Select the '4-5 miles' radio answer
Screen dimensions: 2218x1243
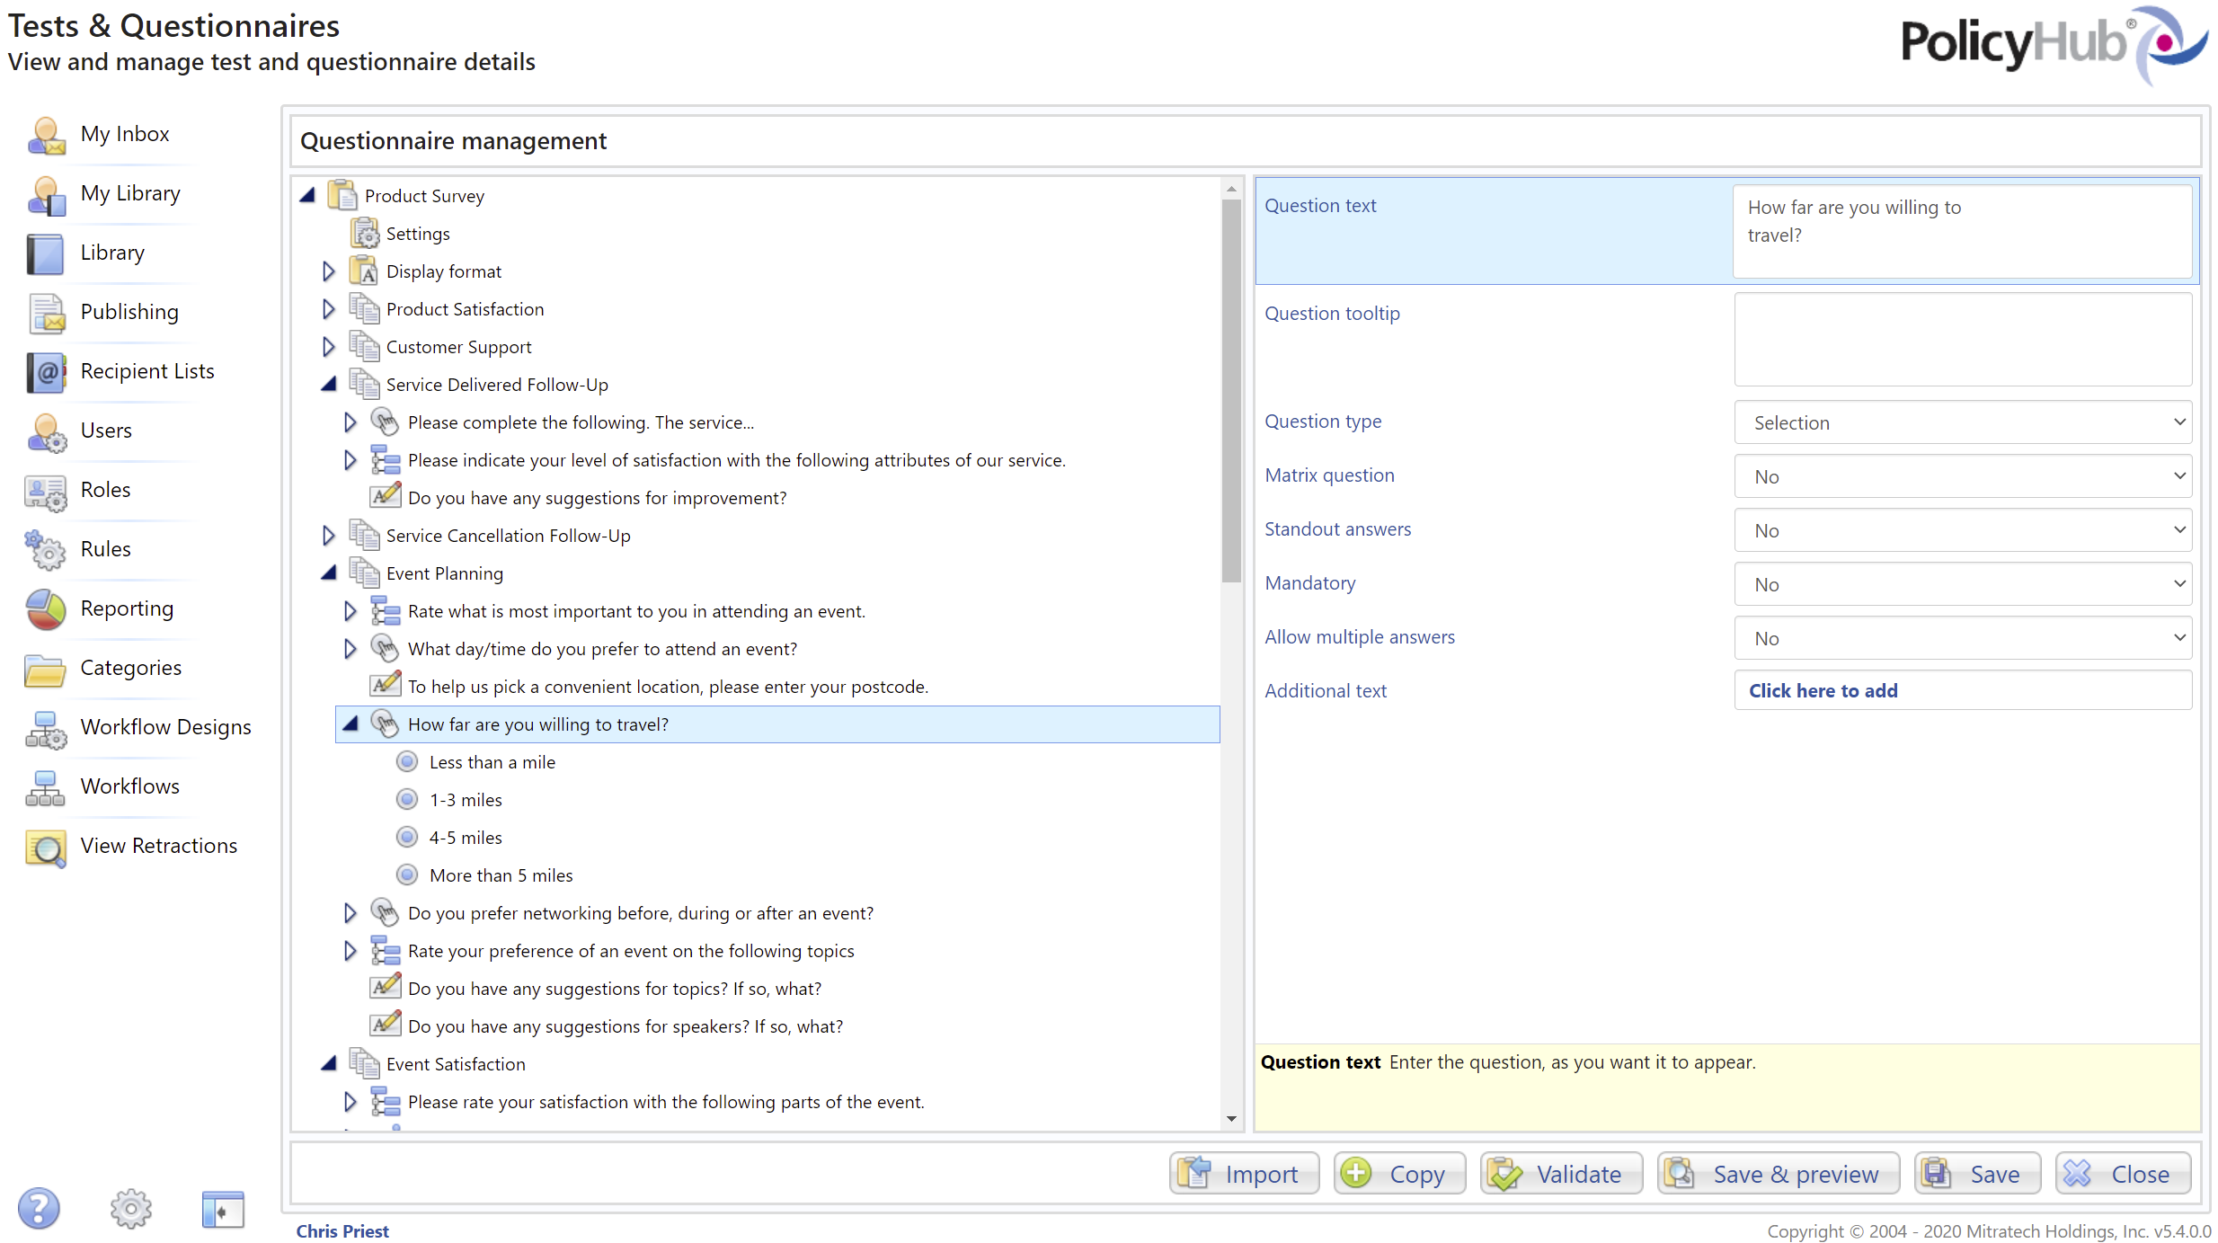click(x=407, y=838)
